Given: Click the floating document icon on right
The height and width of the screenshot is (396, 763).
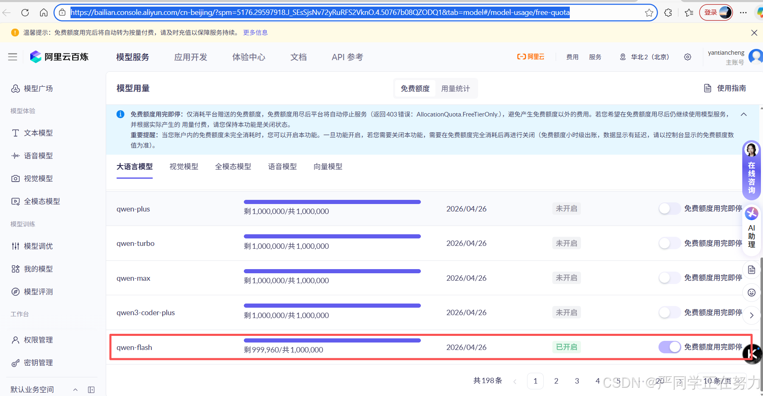Looking at the screenshot, I should click(751, 270).
